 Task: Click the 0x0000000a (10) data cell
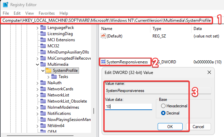(x=208, y=62)
